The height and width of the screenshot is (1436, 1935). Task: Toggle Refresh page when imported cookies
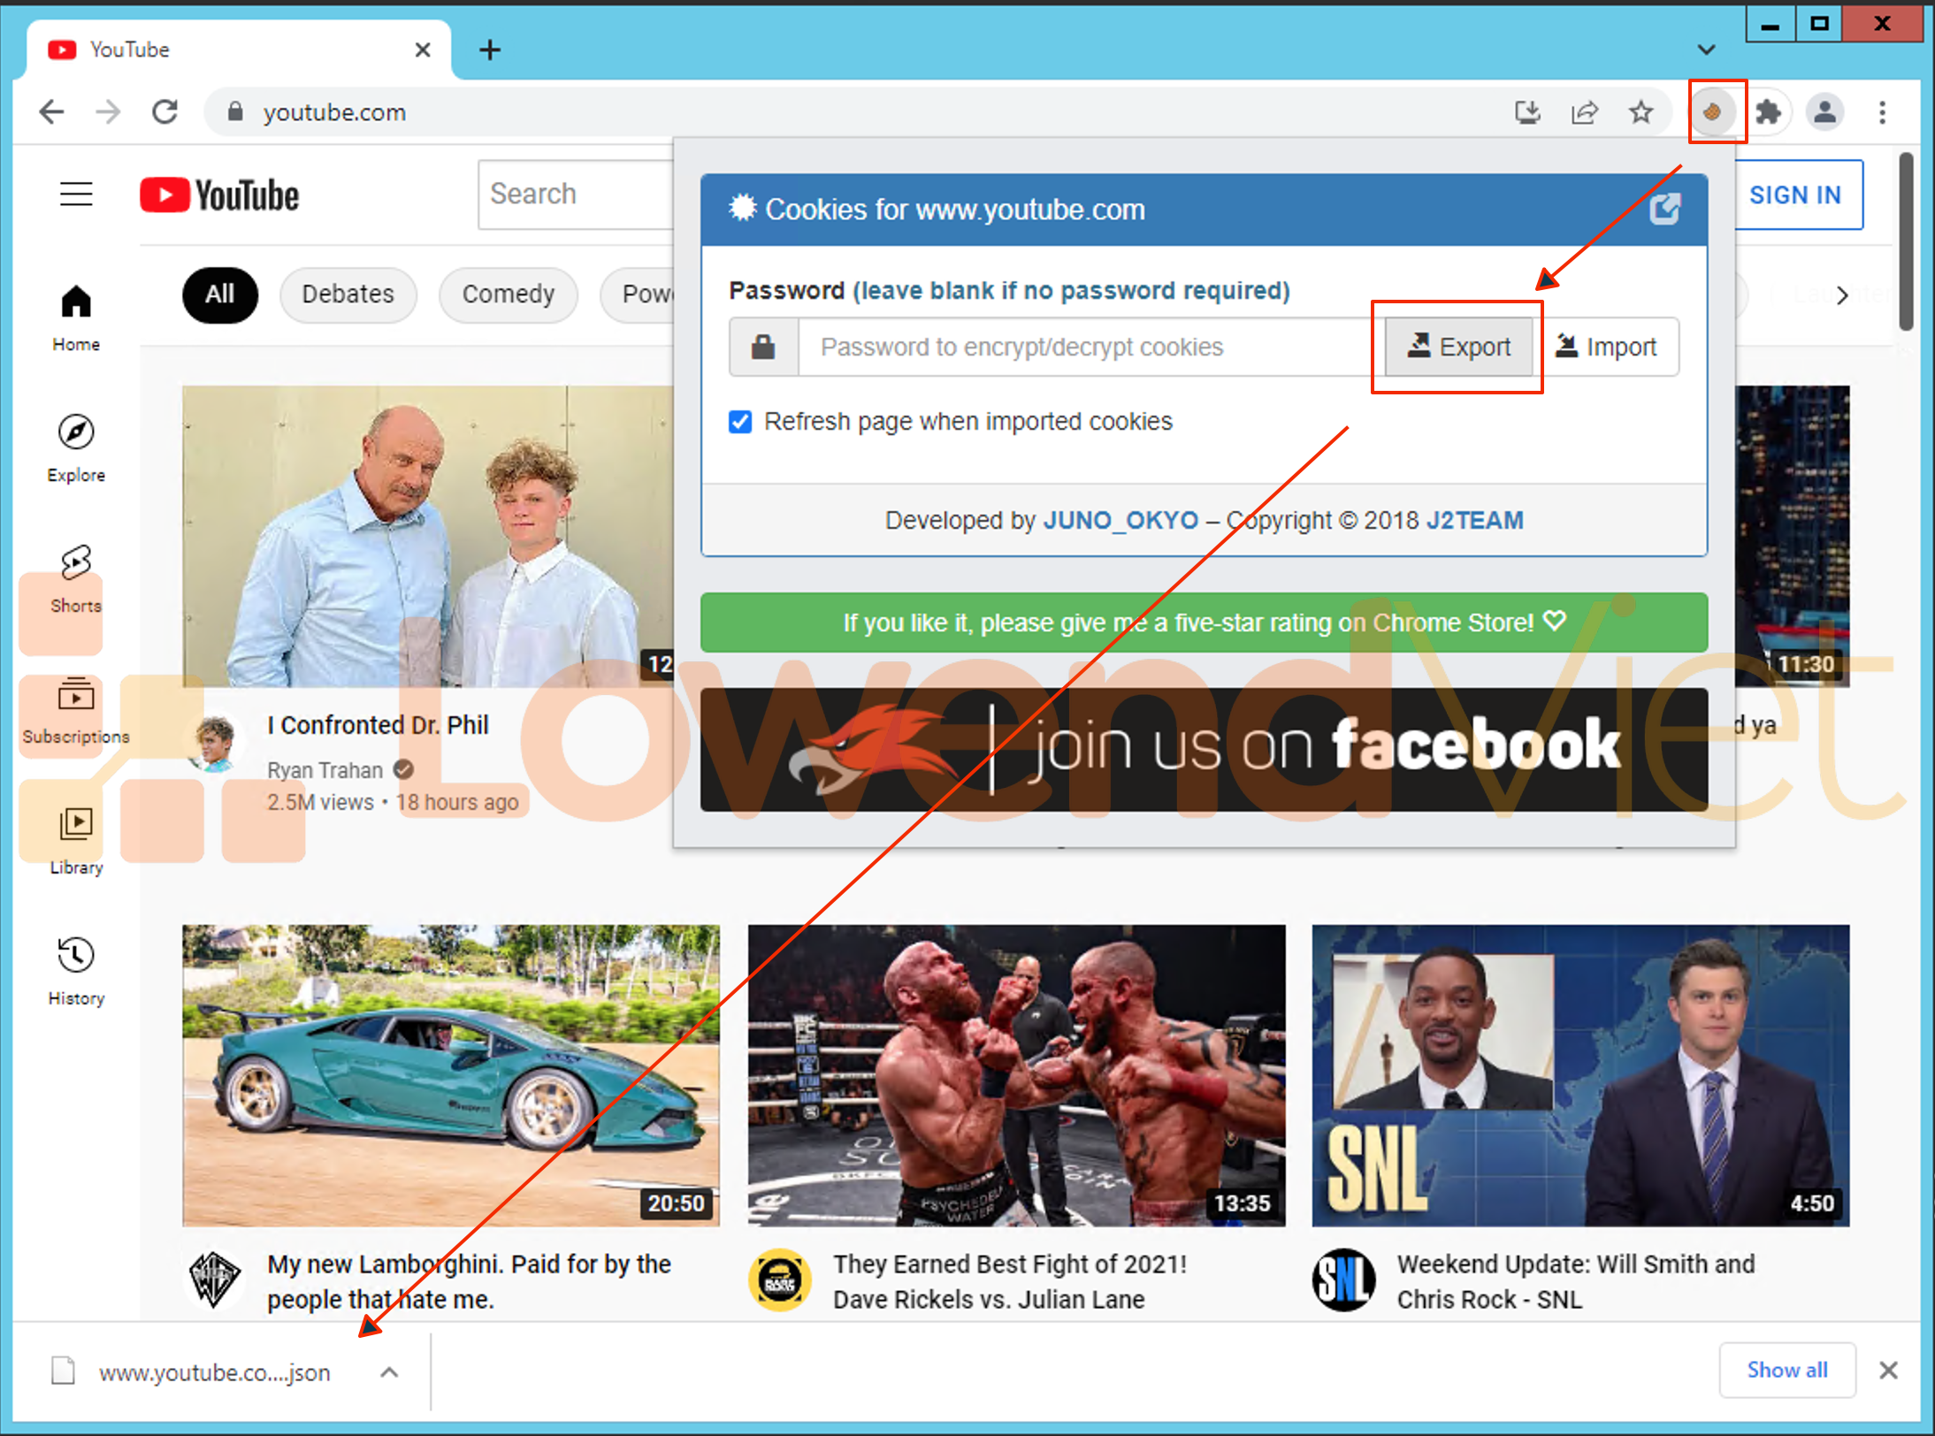pyautogui.click(x=740, y=422)
